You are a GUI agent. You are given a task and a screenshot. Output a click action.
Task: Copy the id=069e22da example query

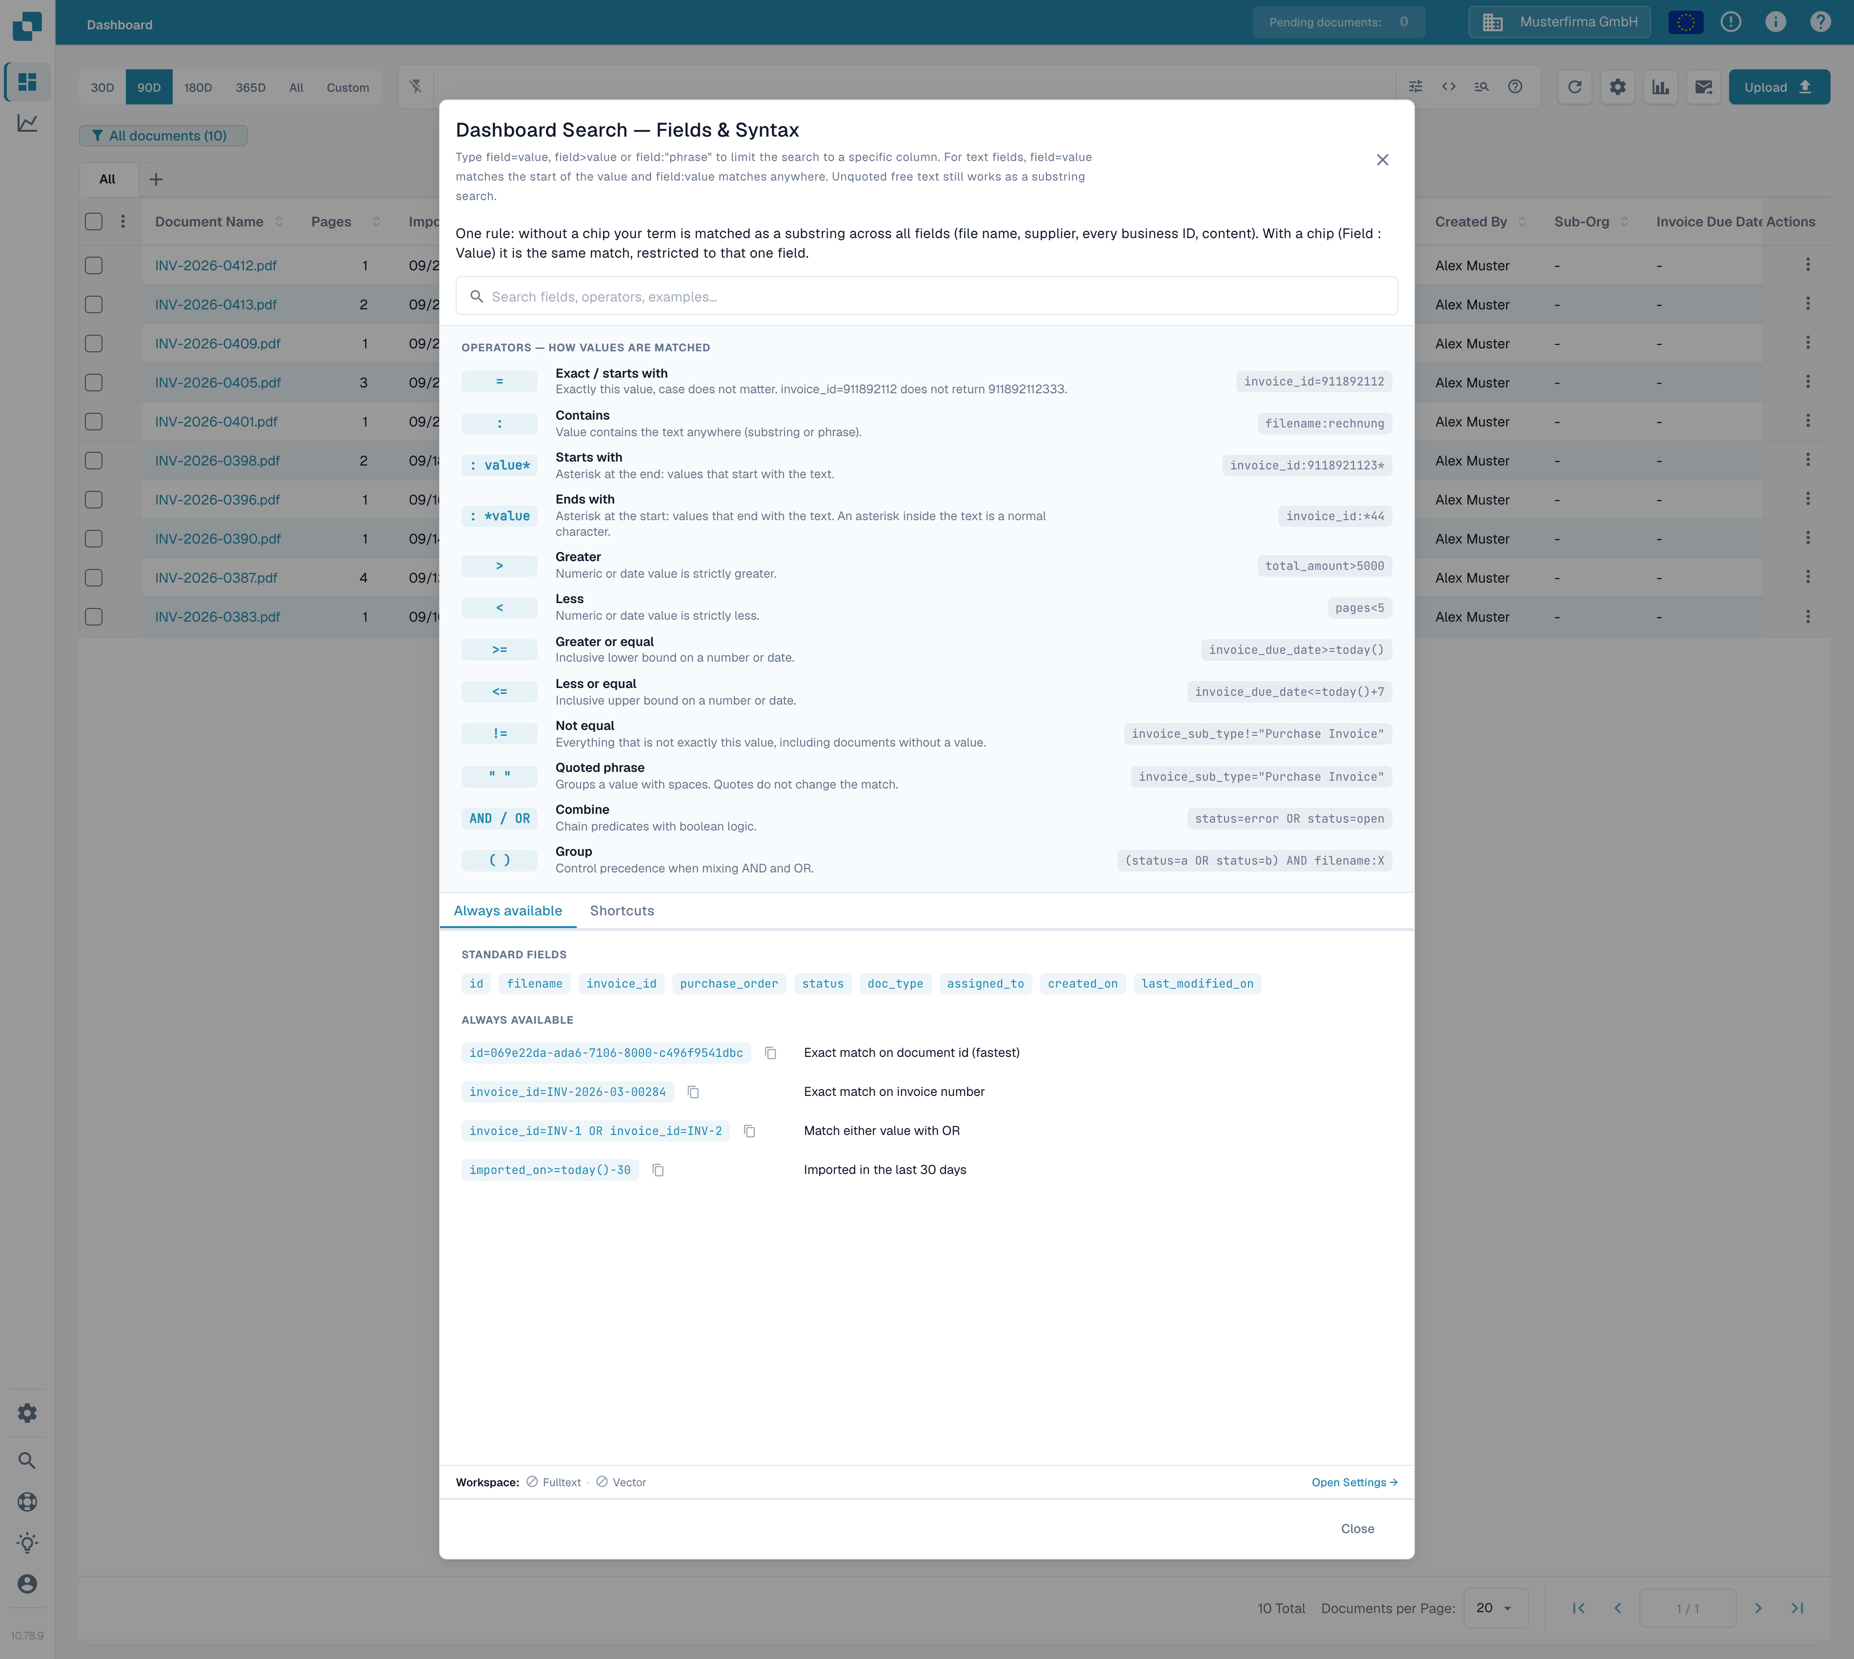pyautogui.click(x=770, y=1053)
